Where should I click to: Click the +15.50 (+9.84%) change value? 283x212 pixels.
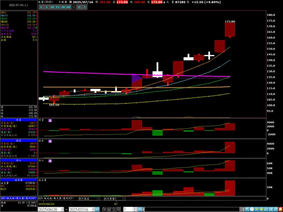(206, 2)
